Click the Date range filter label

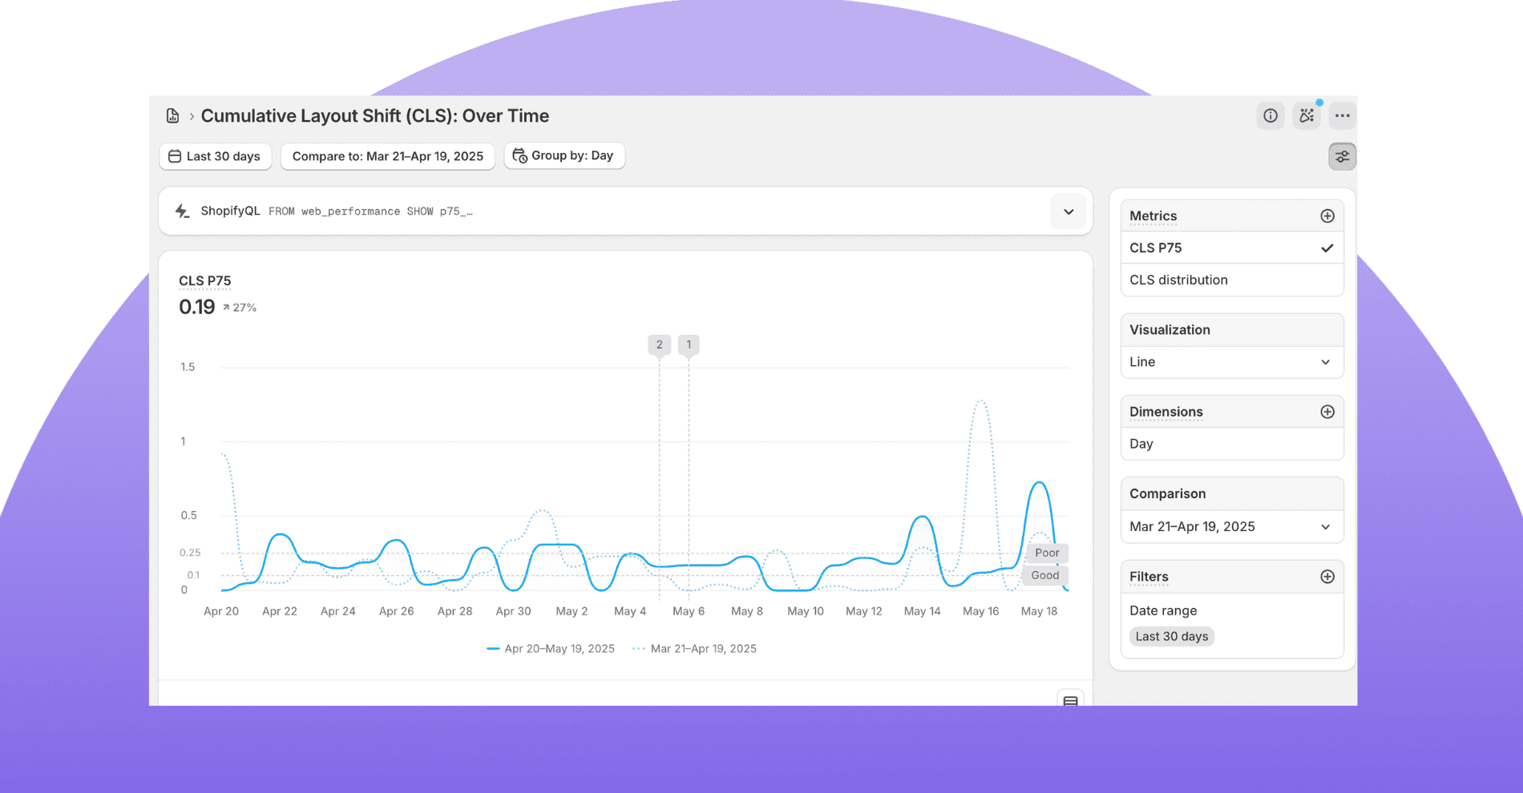[1164, 610]
